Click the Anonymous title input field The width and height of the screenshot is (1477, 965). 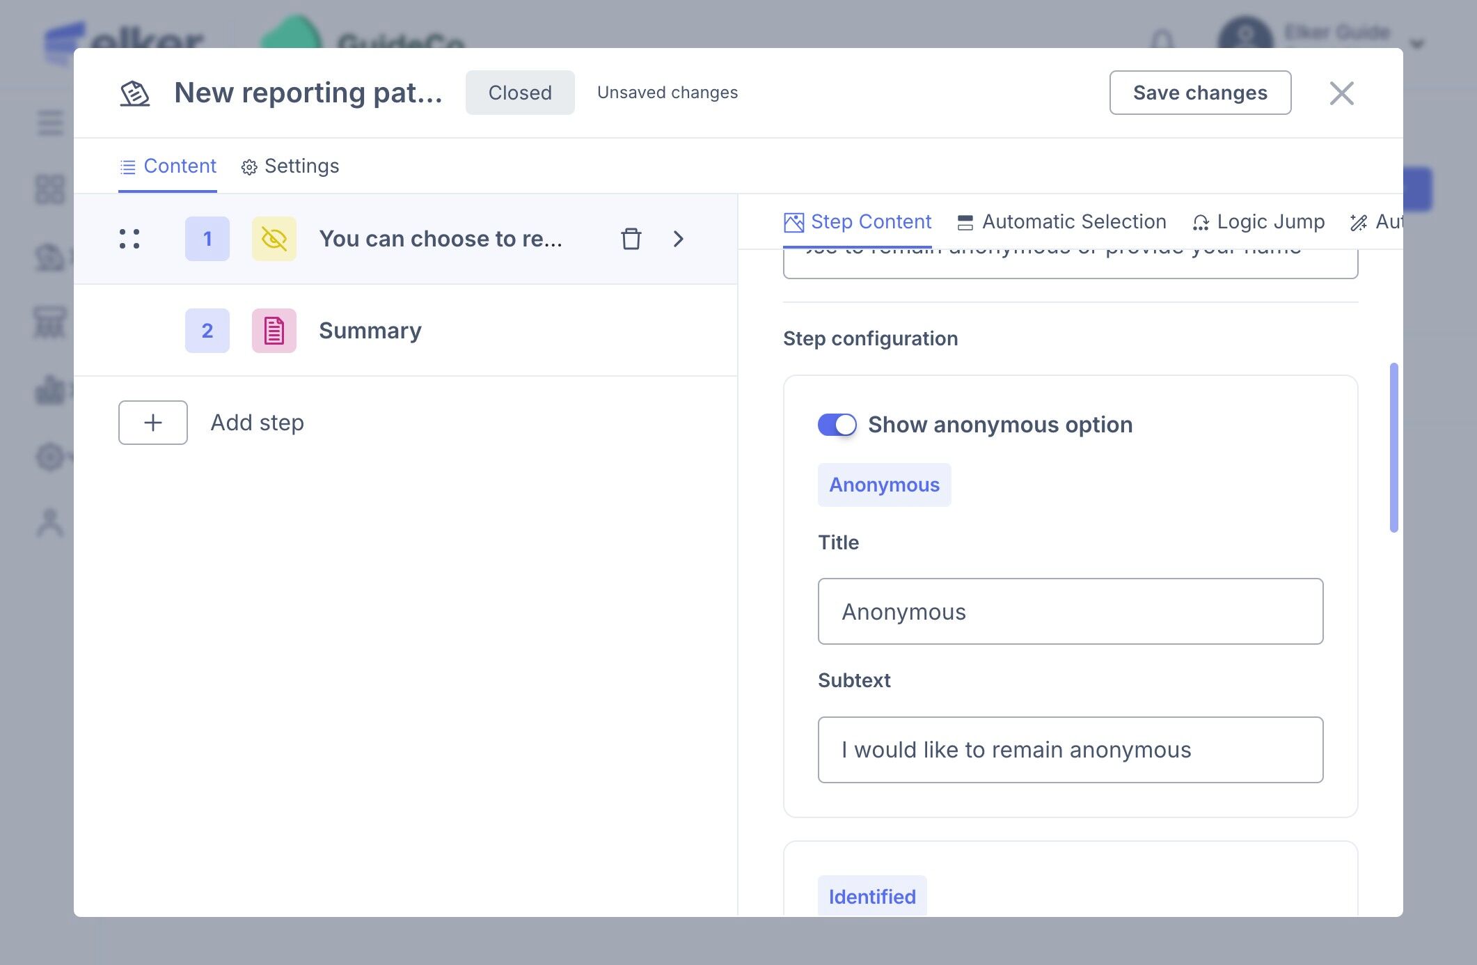pos(1070,611)
